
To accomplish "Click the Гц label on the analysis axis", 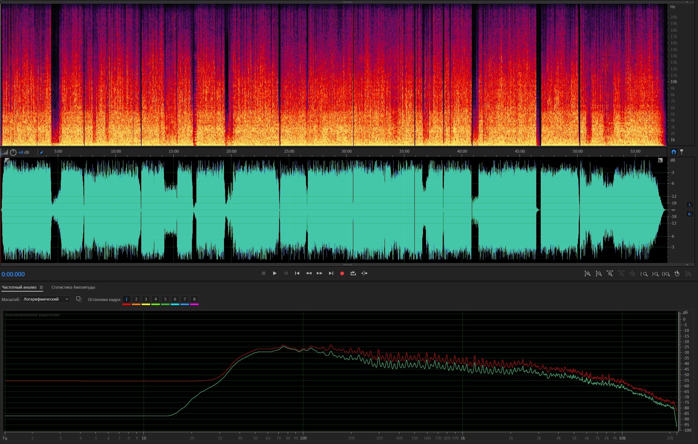I will 5,438.
